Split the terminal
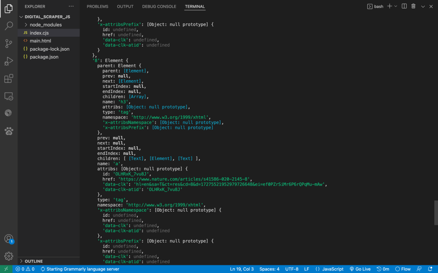 coord(404,6)
